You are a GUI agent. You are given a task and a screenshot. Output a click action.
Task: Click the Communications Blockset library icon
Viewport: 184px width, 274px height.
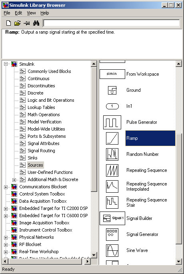point(14,187)
